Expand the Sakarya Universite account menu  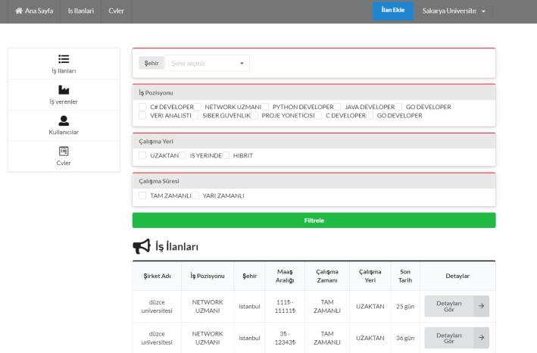click(454, 11)
